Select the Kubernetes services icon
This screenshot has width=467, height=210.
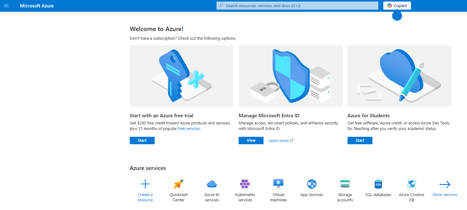245,184
